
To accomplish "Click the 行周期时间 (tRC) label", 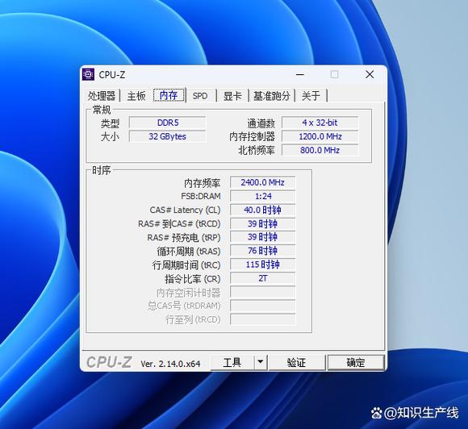I will [x=186, y=265].
